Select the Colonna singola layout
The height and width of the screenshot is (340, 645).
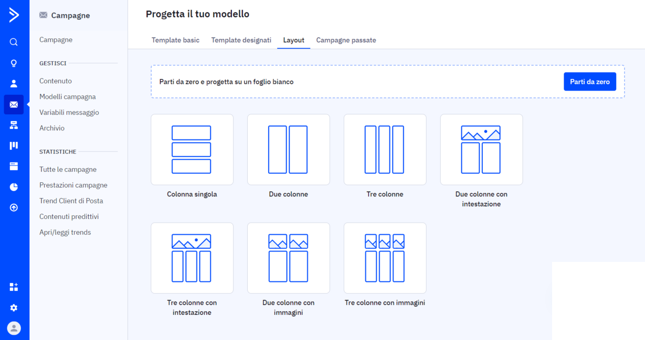(x=192, y=149)
